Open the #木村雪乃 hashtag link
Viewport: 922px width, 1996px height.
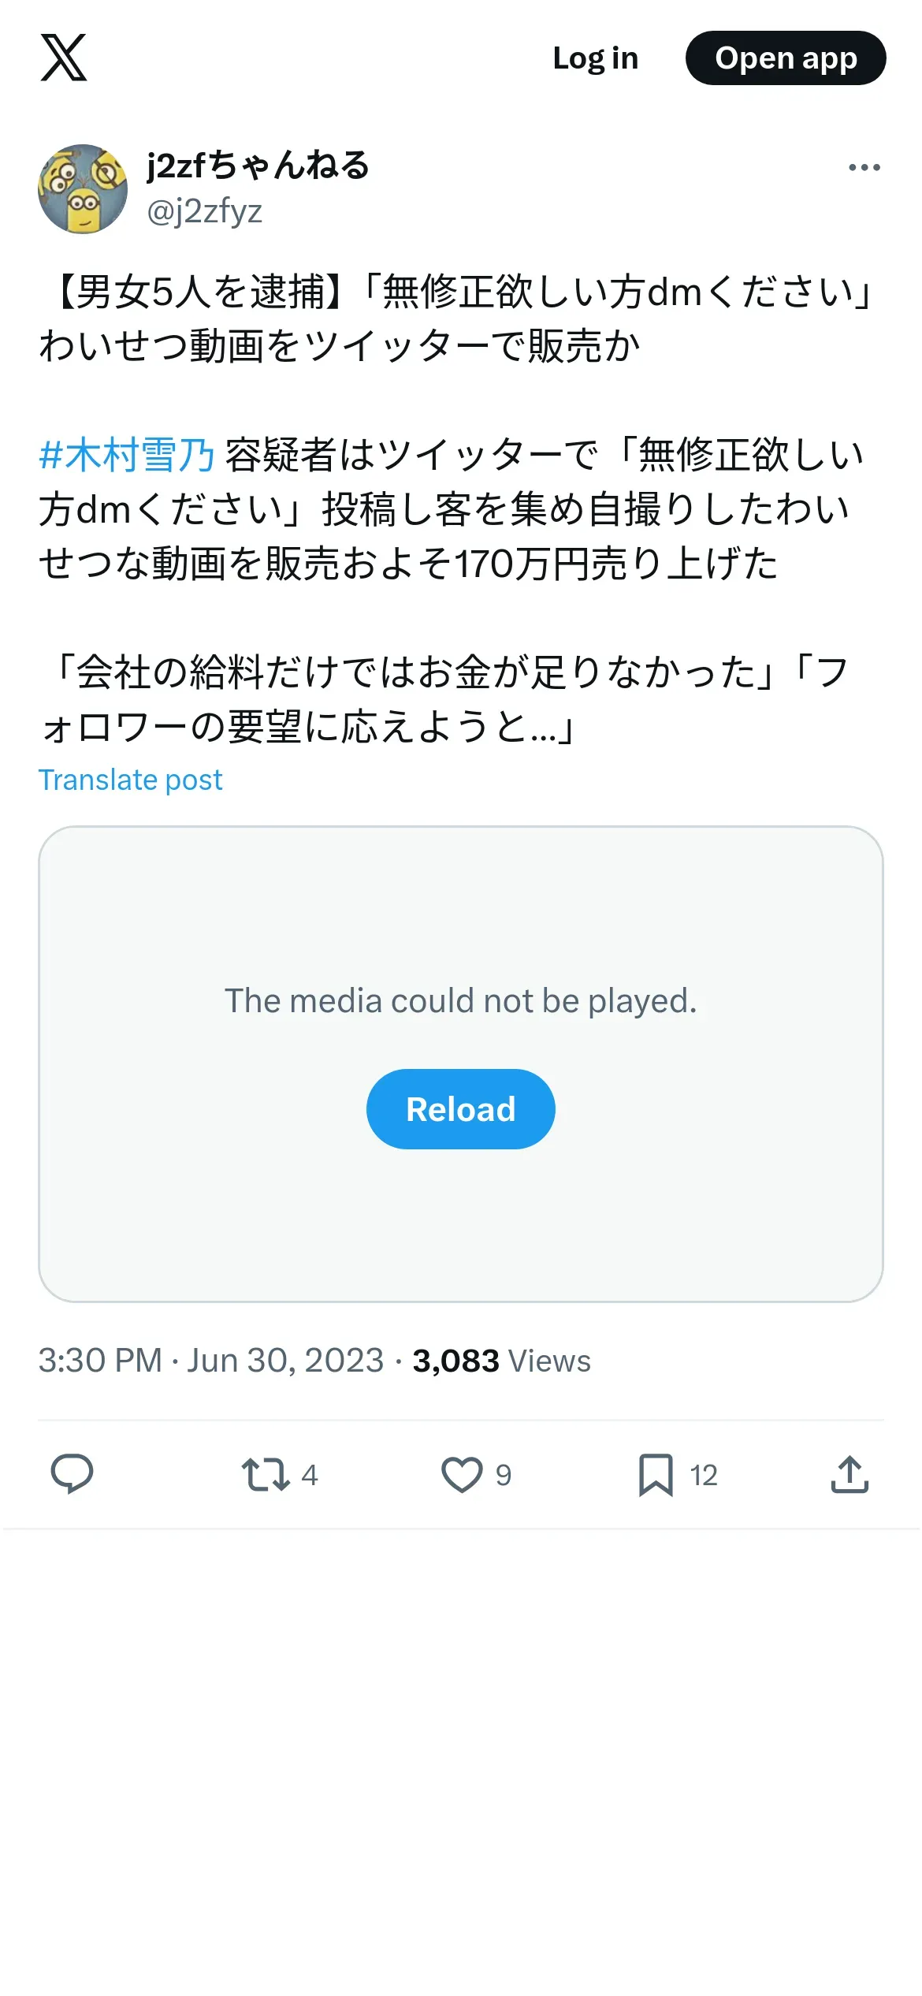click(127, 455)
